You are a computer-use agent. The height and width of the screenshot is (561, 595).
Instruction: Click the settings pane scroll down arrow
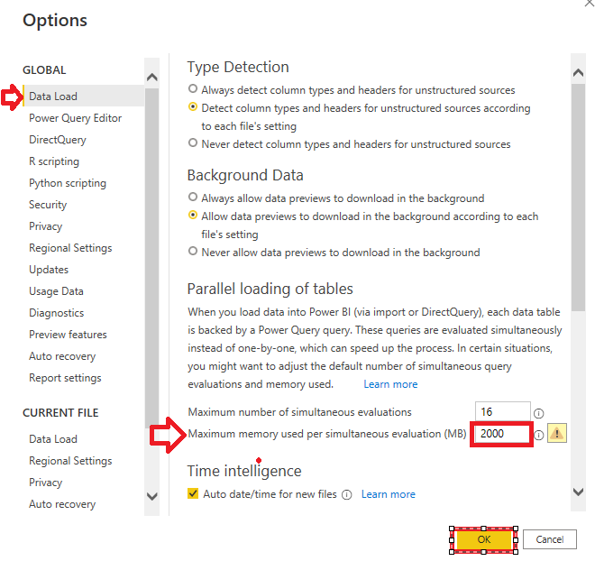pyautogui.click(x=579, y=492)
